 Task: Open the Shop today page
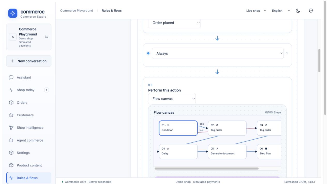(x=29, y=90)
